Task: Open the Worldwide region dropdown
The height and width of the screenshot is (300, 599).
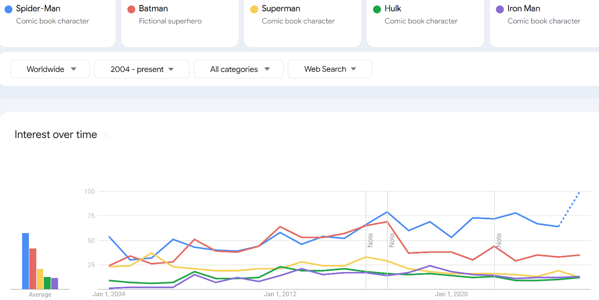Action: click(50, 69)
